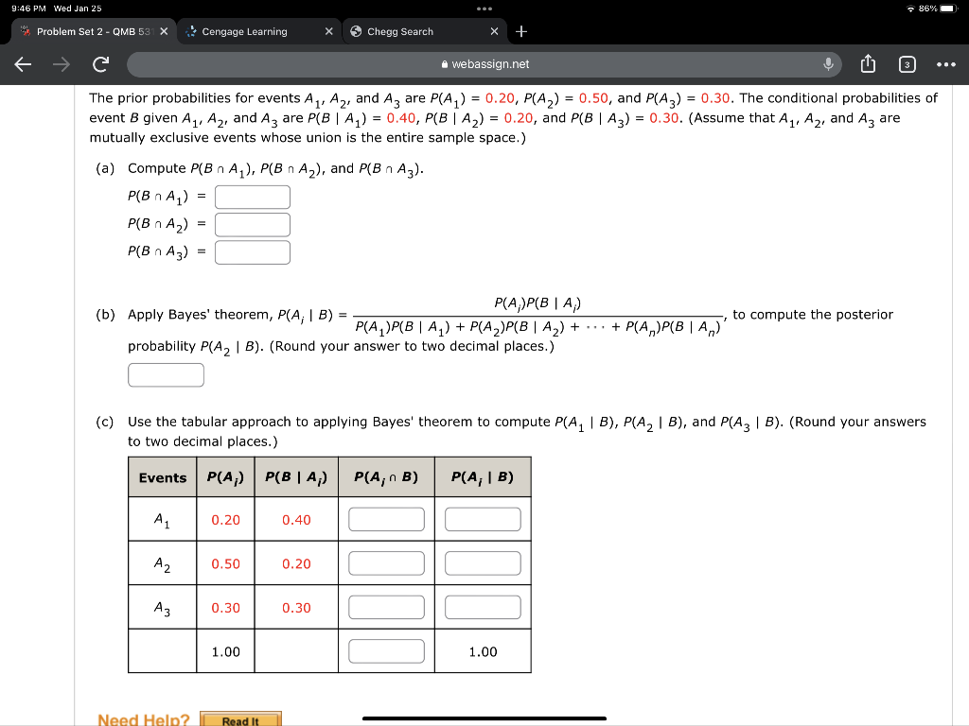
Task: Open the browser more options menu
Action: coord(946,63)
